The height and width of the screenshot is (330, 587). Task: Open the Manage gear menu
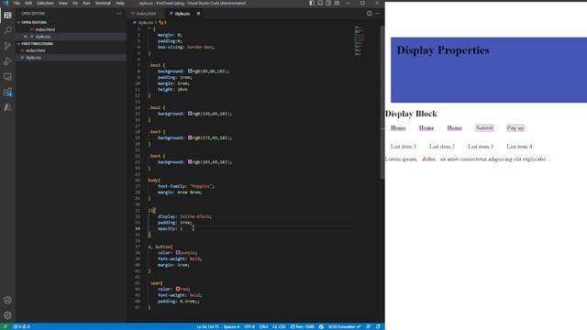click(7, 315)
